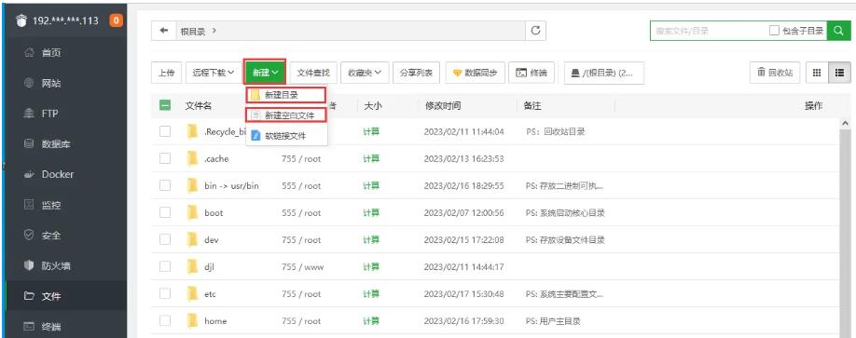Screen dimensions: 856x338
Task: Click 计算 size link for .cache
Action: point(371,158)
